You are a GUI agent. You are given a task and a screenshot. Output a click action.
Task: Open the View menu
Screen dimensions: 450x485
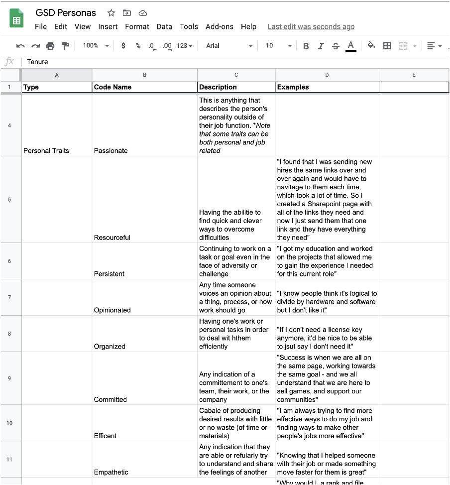83,26
